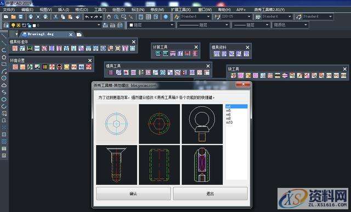Open the text style Standard dropdown
351x212 pixels.
click(208, 16)
